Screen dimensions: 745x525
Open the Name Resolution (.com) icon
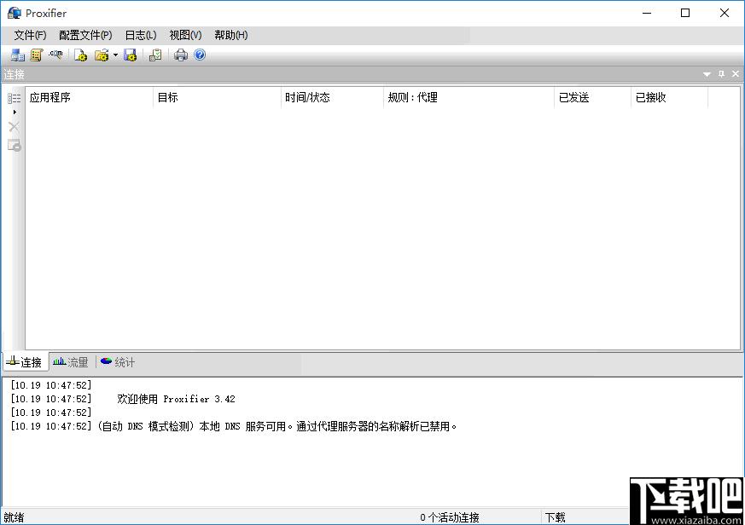coord(55,55)
